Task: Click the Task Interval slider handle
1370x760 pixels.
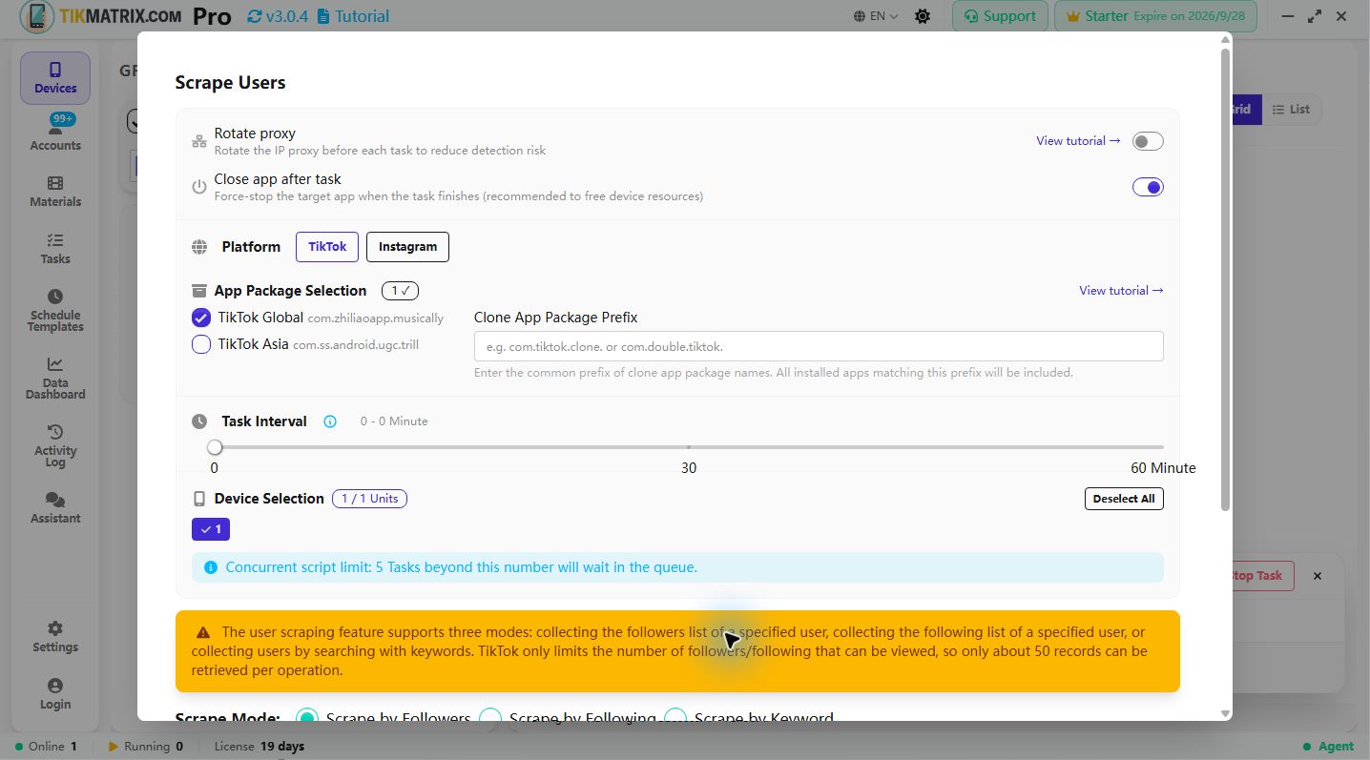Action: pos(215,447)
